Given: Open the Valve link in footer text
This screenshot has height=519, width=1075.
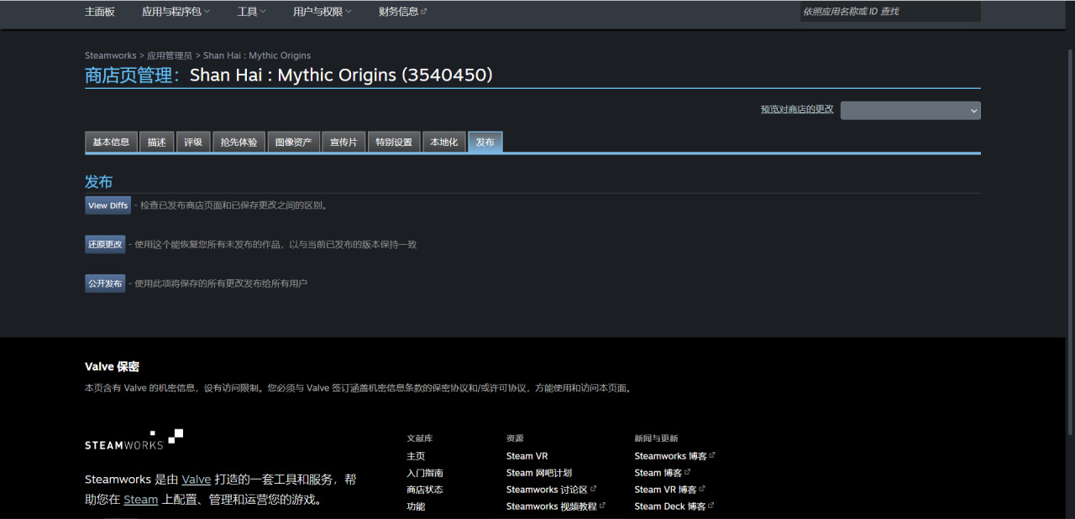Looking at the screenshot, I should pyautogui.click(x=197, y=480).
